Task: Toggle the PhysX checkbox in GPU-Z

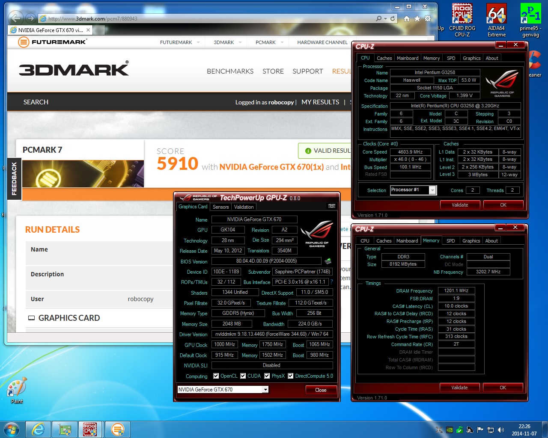Action: coord(267,376)
